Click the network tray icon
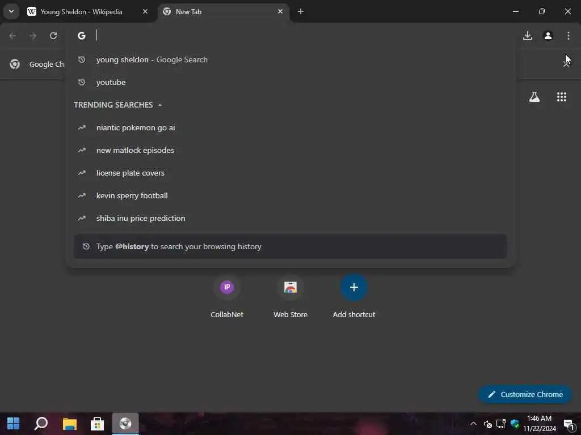This screenshot has width=581, height=435. tap(501, 424)
